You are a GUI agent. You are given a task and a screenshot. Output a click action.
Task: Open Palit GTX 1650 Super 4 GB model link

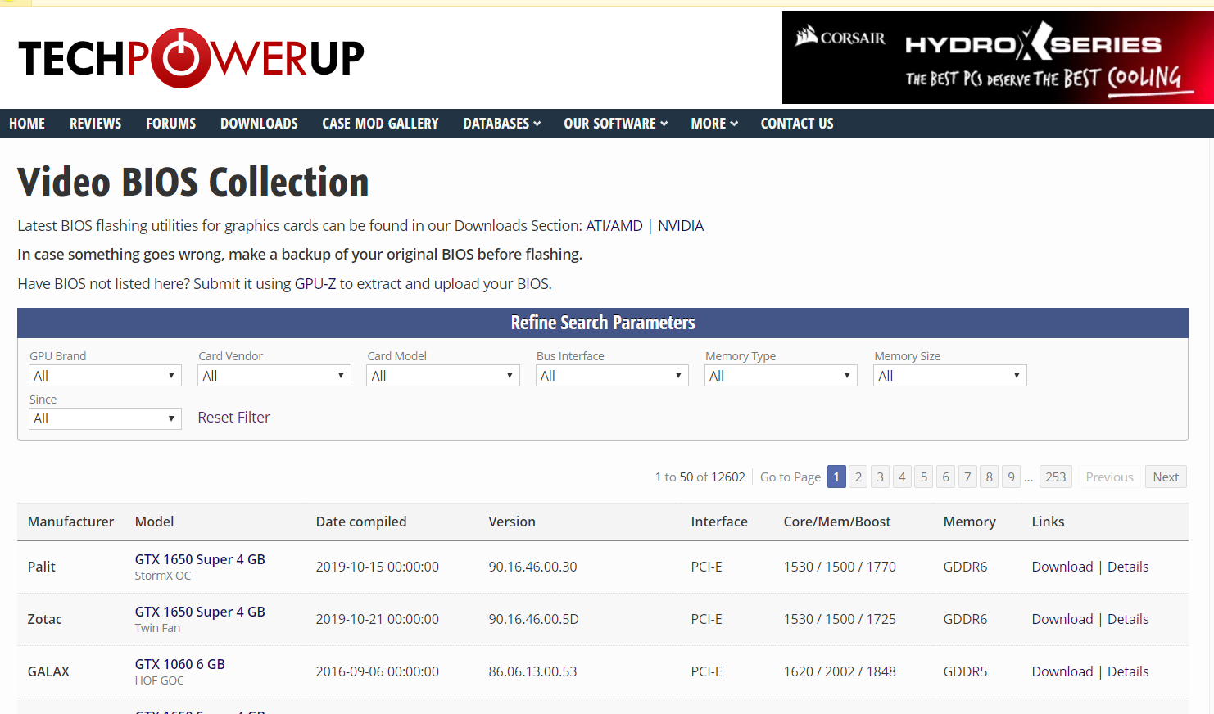[x=200, y=559]
